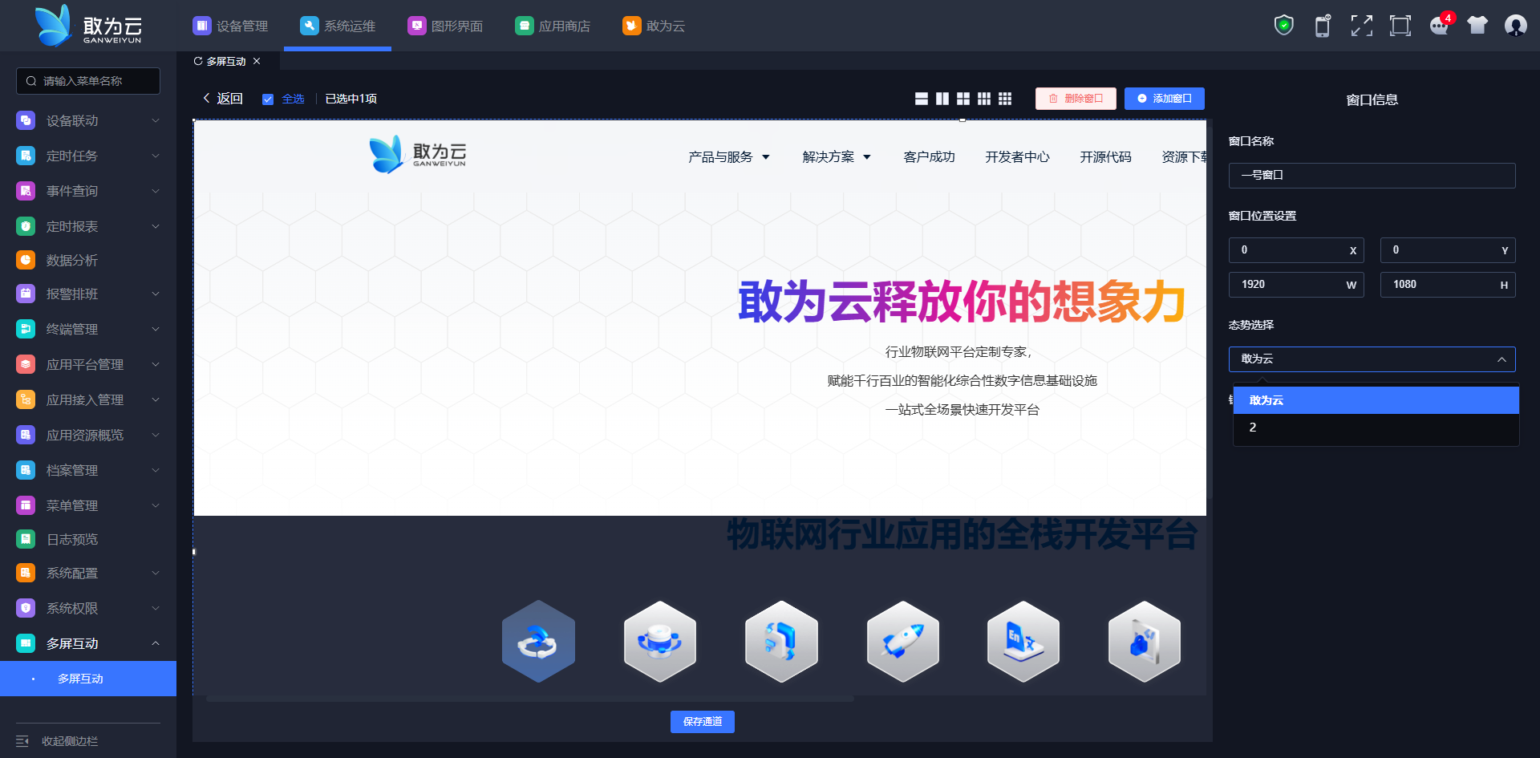Expand the 事件查询 menu chevron

[156, 191]
